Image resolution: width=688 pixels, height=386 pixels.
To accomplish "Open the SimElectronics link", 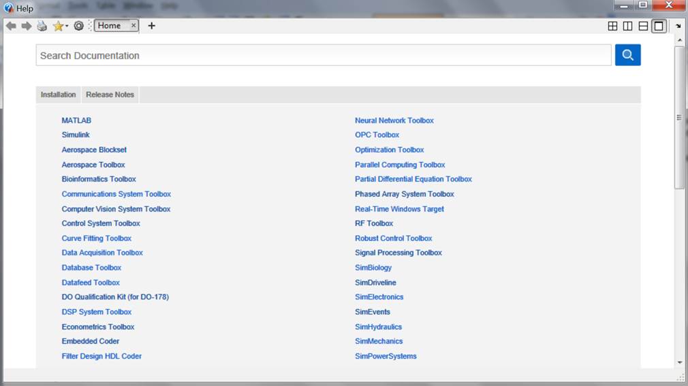I will pos(379,297).
